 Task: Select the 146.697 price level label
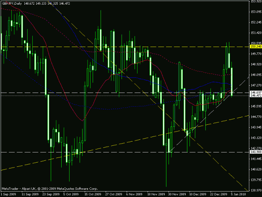(x=256, y=92)
